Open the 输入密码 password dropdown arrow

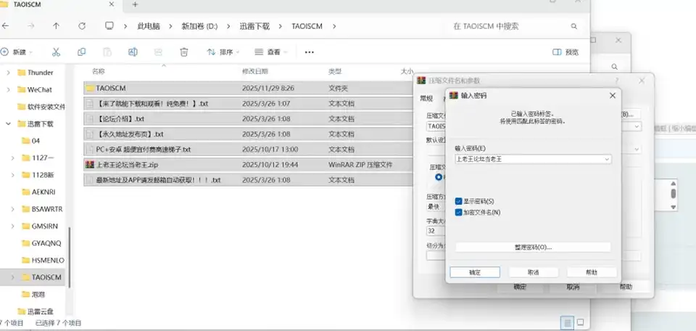(607, 159)
